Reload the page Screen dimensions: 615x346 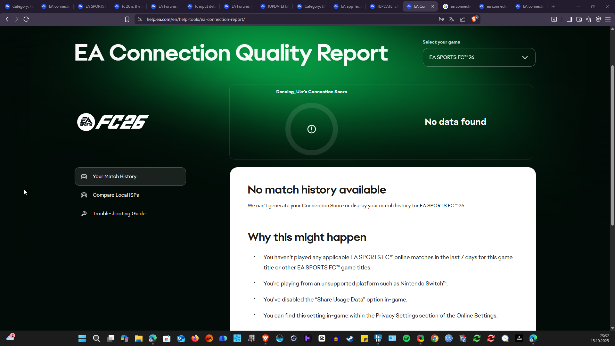(26, 19)
